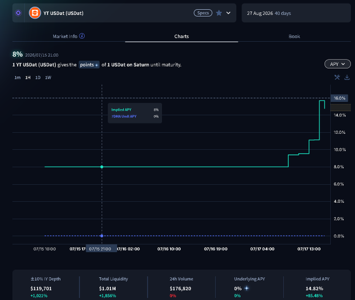Click the 07/16 10:00 time axis label

pyautogui.click(x=169, y=249)
